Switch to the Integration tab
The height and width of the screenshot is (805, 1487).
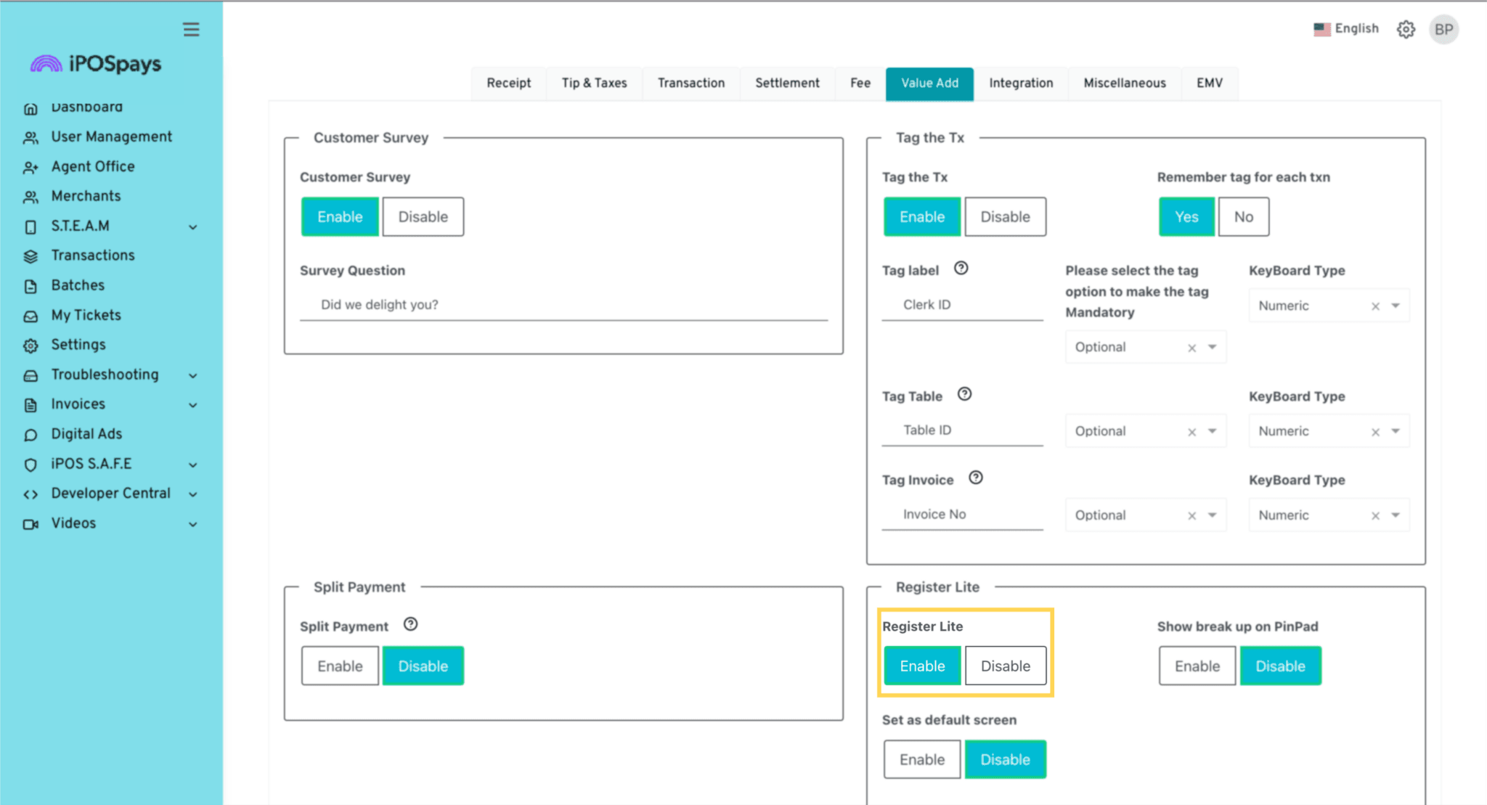tap(1020, 83)
